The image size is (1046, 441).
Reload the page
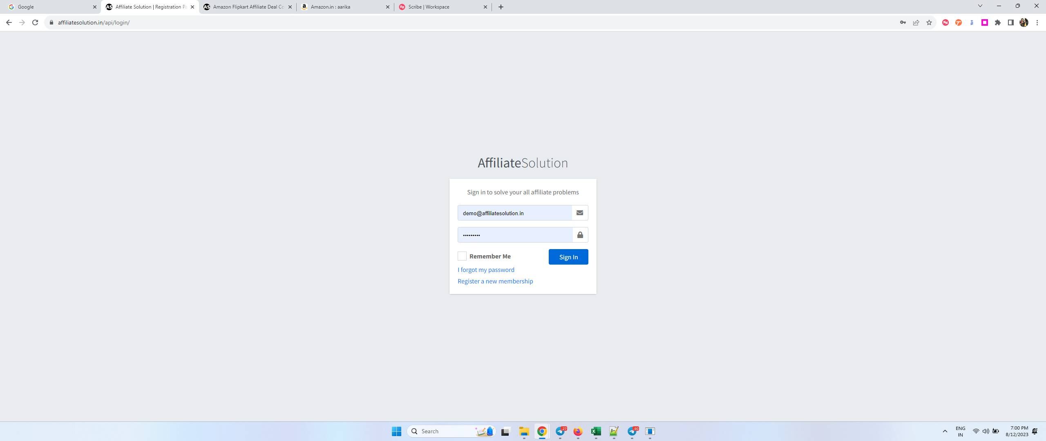(x=35, y=22)
